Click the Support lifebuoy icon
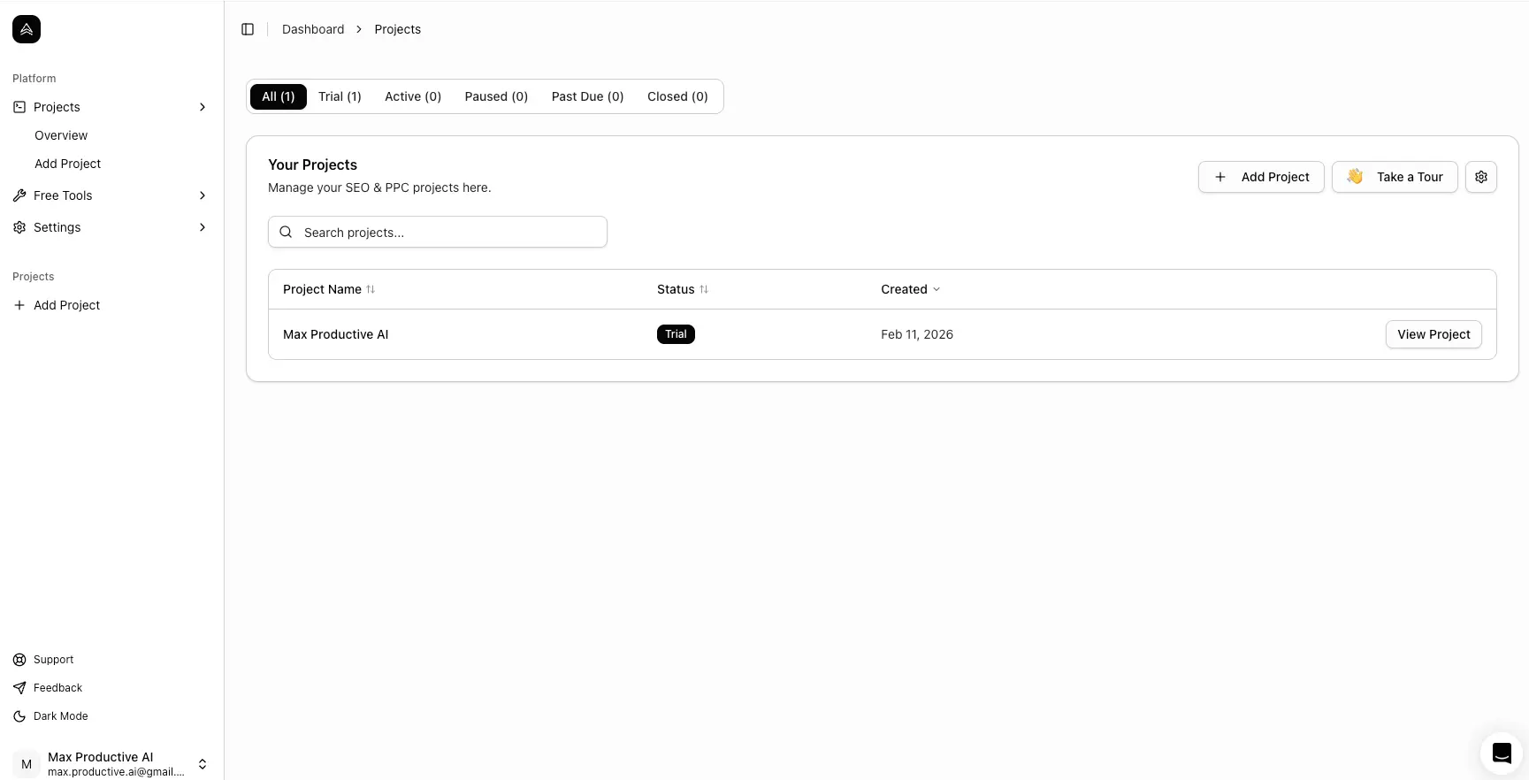The height and width of the screenshot is (780, 1529). coord(19,660)
